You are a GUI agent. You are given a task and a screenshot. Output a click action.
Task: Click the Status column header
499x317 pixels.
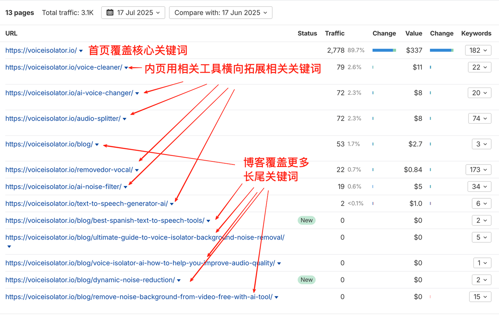307,33
